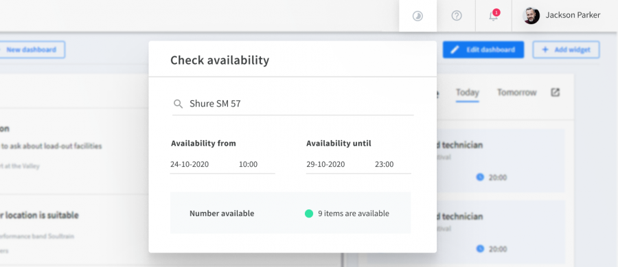This screenshot has width=618, height=267.
Task: Change the until time 23:00
Action: click(385, 164)
